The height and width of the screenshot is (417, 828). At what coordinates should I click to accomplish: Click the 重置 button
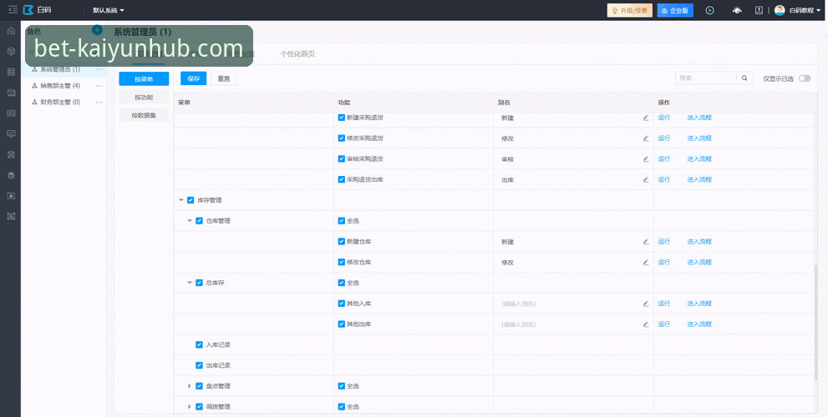[x=224, y=78]
